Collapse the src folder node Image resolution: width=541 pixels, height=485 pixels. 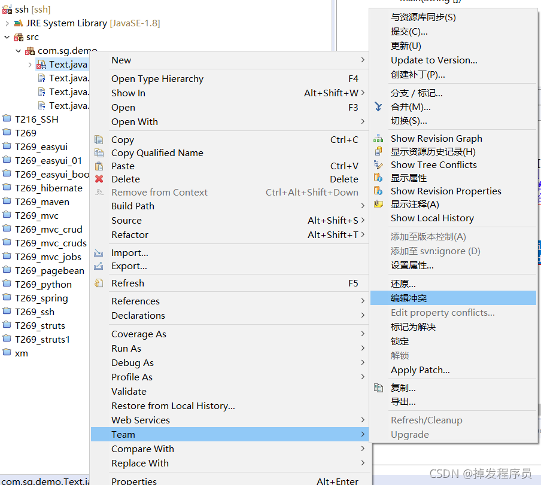click(x=7, y=37)
